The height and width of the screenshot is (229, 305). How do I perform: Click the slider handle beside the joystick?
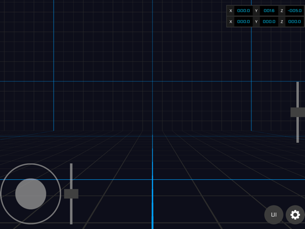click(71, 194)
